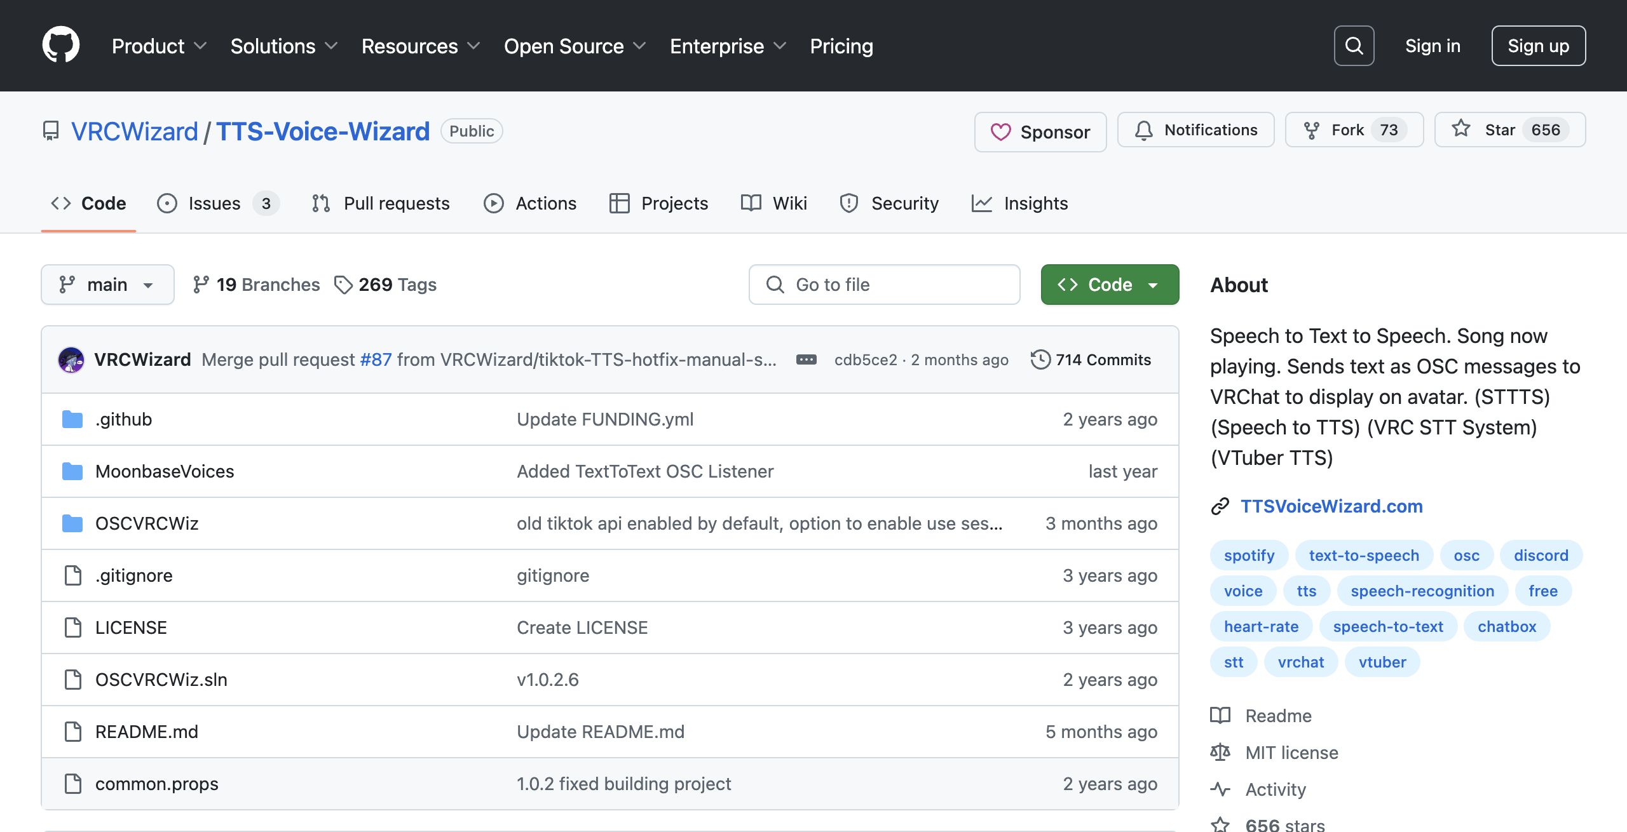Expand the commit message ellipsis icon
Image resolution: width=1627 pixels, height=832 pixels.
tap(807, 360)
